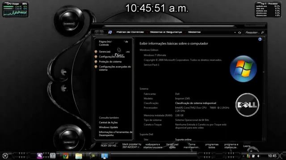Image resolution: width=286 pixels, height=160 pixels.
Task: Open programas todos desktop item
Action: (212, 146)
